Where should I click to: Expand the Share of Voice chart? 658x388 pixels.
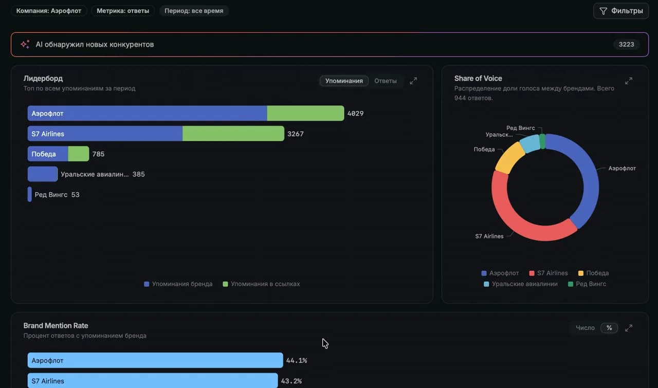629,81
